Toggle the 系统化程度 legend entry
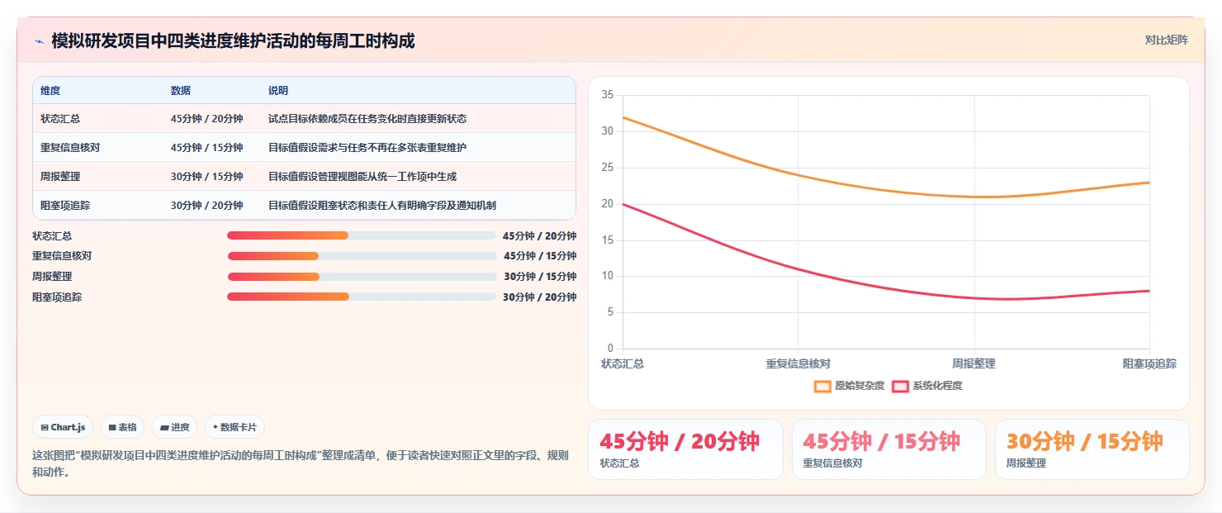Image resolution: width=1222 pixels, height=513 pixels. coord(926,386)
